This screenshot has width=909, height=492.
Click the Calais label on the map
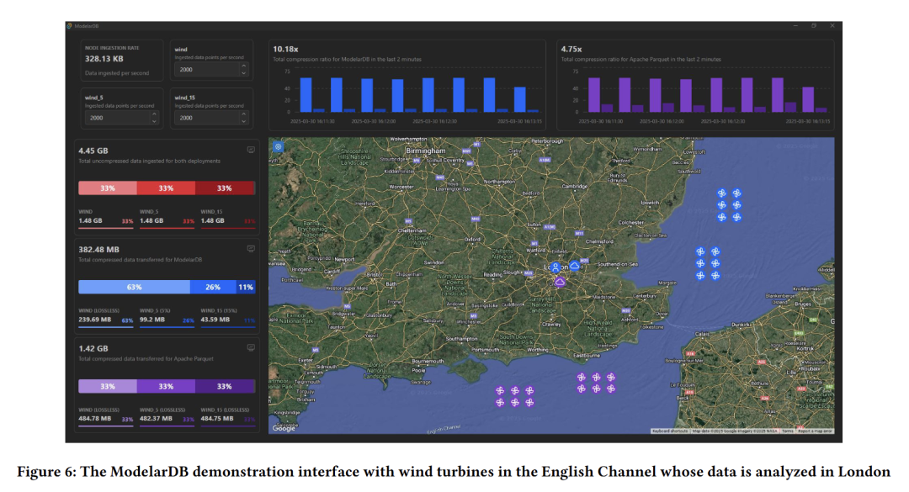[x=702, y=334]
